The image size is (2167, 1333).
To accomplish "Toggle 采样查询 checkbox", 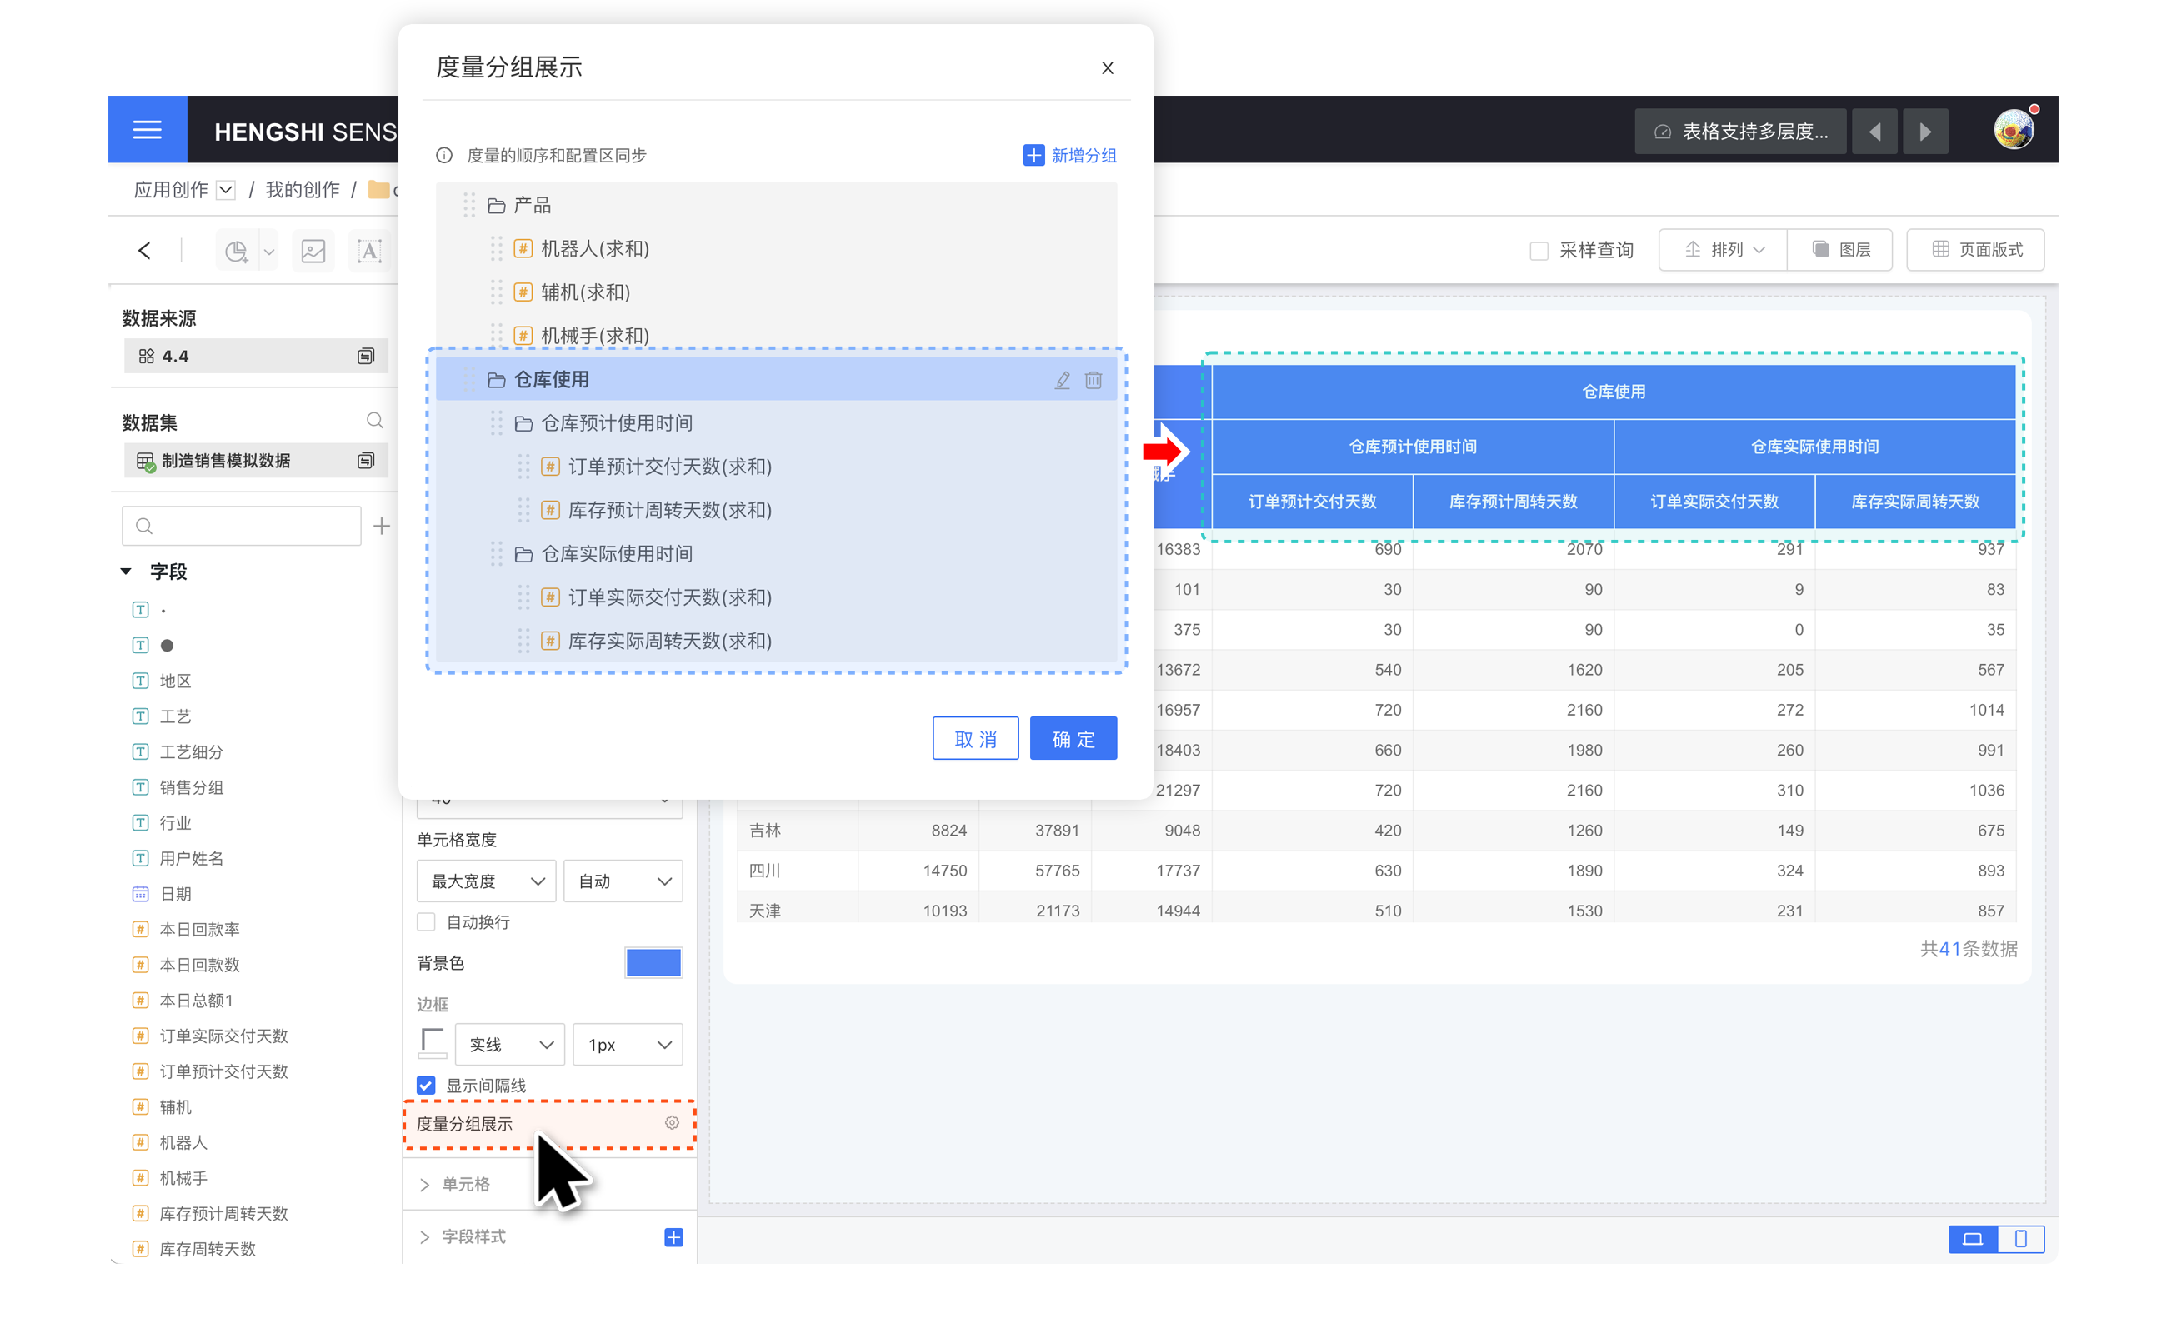I will click(x=1539, y=251).
